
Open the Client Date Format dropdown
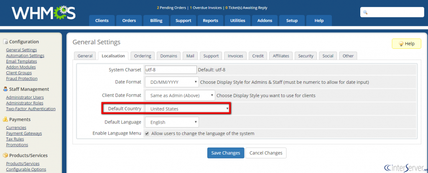[x=180, y=95]
